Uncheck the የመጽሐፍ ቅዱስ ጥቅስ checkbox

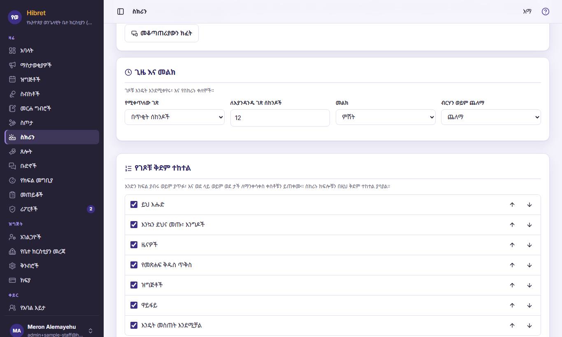(x=134, y=265)
